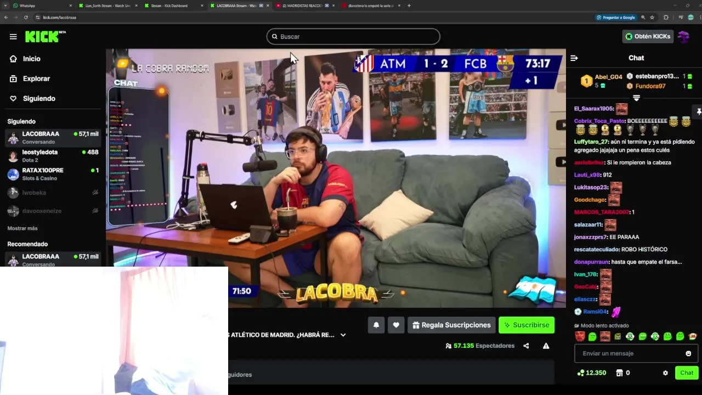Open the offline davooxeneize channel
The width and height of the screenshot is (702, 395).
pyautogui.click(x=53, y=211)
